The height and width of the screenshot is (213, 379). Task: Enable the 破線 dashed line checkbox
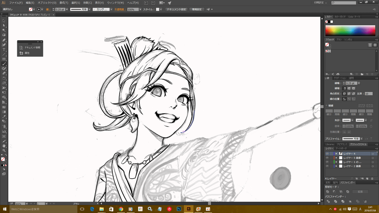327,106
